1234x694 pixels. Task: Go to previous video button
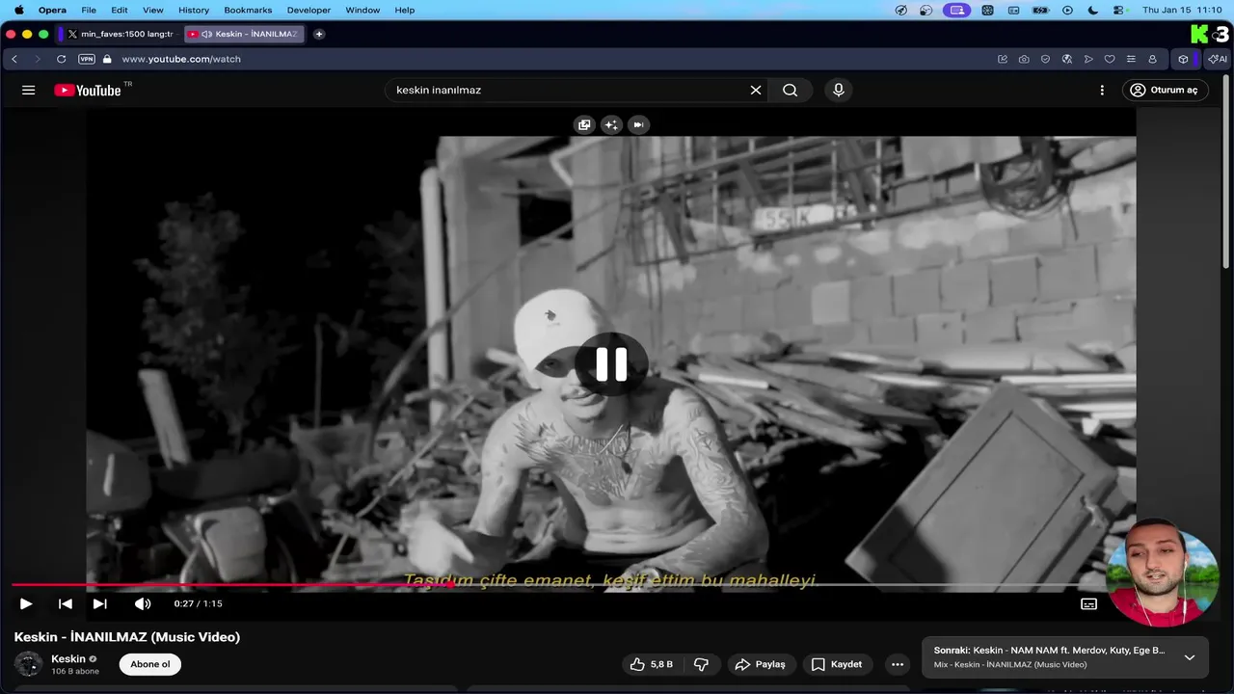(x=66, y=603)
